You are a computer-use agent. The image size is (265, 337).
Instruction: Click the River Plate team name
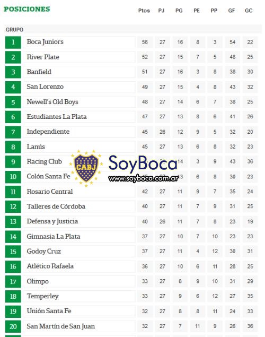43,57
